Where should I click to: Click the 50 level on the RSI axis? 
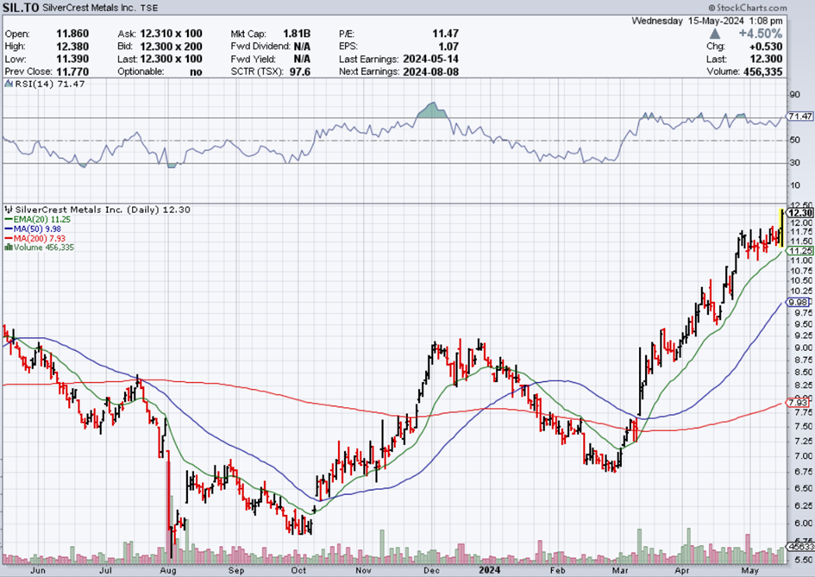pyautogui.click(x=794, y=140)
